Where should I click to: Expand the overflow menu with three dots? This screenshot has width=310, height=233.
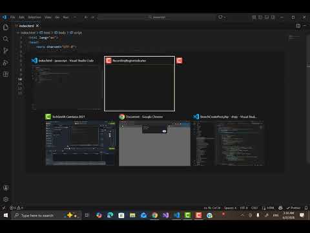75,17
